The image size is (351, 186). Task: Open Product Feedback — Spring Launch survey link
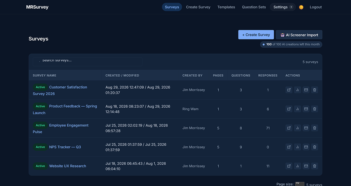click(x=65, y=109)
